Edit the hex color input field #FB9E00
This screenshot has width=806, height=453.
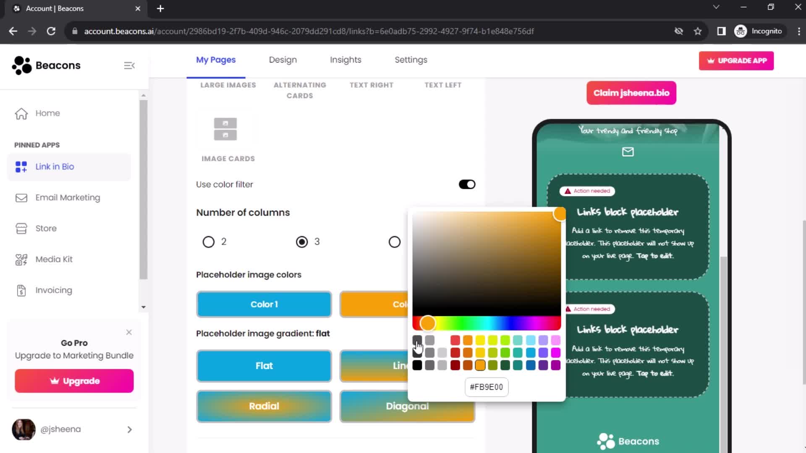pos(487,387)
